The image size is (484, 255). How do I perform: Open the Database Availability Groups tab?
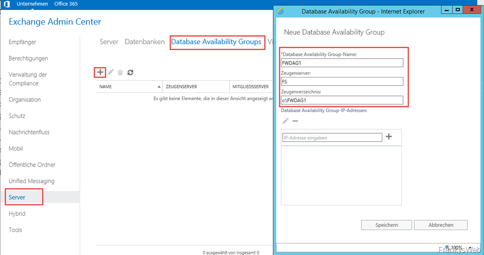[216, 42]
